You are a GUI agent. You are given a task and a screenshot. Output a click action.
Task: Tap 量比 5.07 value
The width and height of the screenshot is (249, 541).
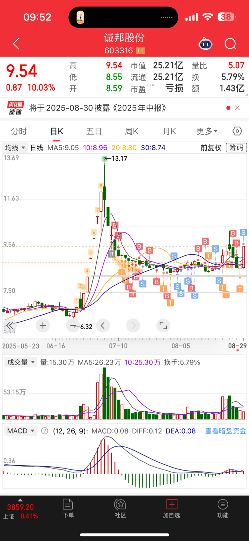[x=236, y=65]
